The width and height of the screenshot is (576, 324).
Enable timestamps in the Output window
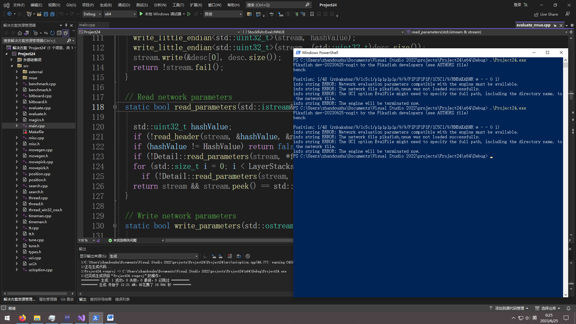coord(248,256)
